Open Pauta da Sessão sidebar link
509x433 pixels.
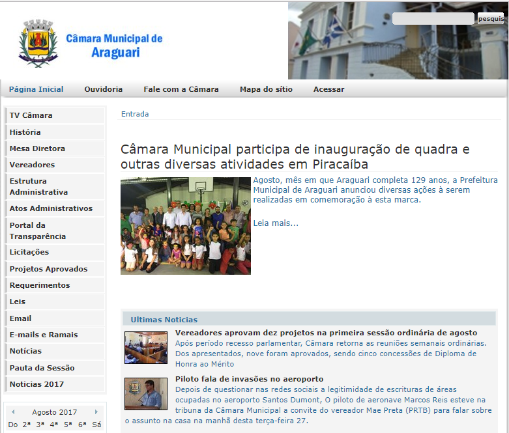pyautogui.click(x=42, y=368)
